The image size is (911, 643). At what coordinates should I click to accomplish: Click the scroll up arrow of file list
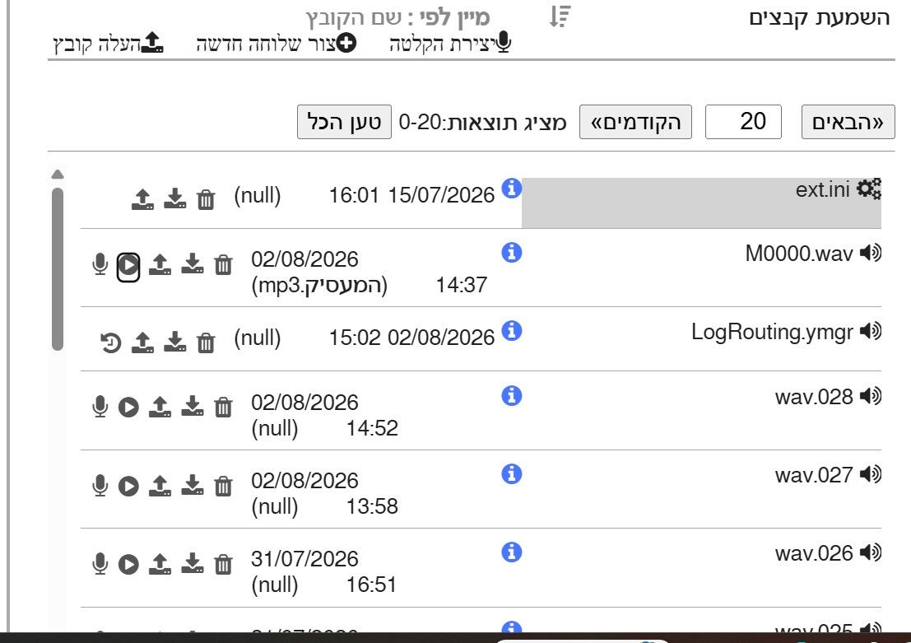(58, 175)
